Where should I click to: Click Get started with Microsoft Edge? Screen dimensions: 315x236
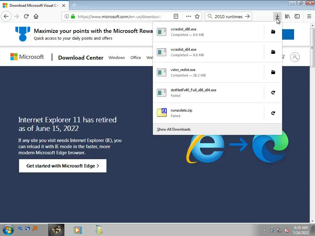[63, 166]
